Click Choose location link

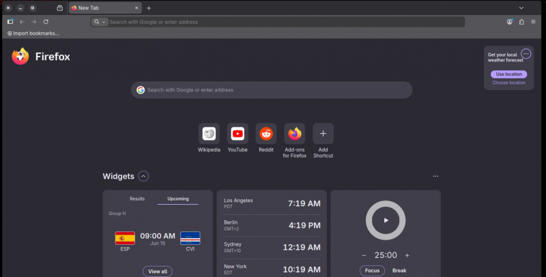(x=508, y=83)
